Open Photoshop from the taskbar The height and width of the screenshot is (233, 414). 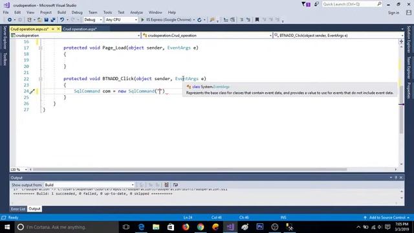[260, 227]
